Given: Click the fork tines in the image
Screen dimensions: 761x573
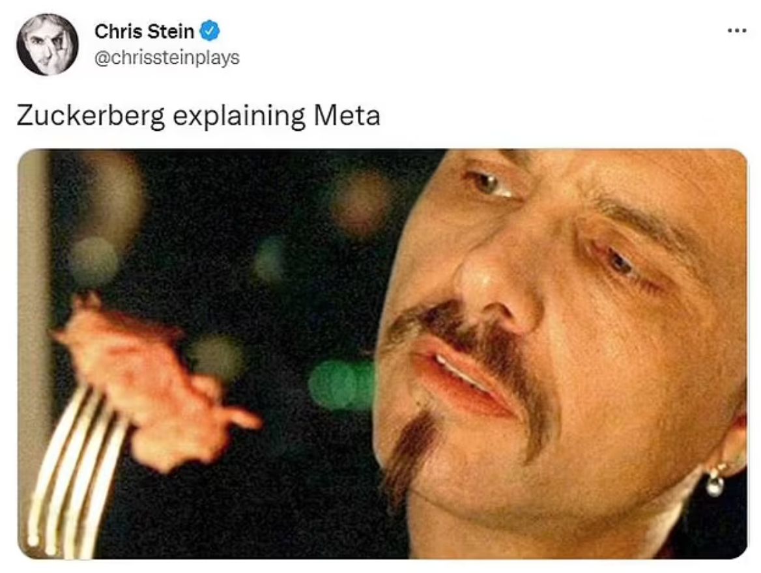Looking at the screenshot, I should pyautogui.click(x=73, y=471).
